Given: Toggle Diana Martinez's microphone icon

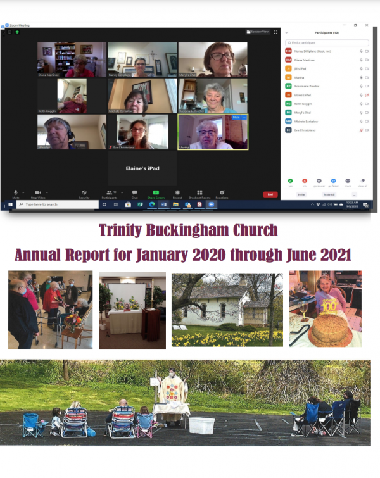Looking at the screenshot, I should tap(361, 60).
